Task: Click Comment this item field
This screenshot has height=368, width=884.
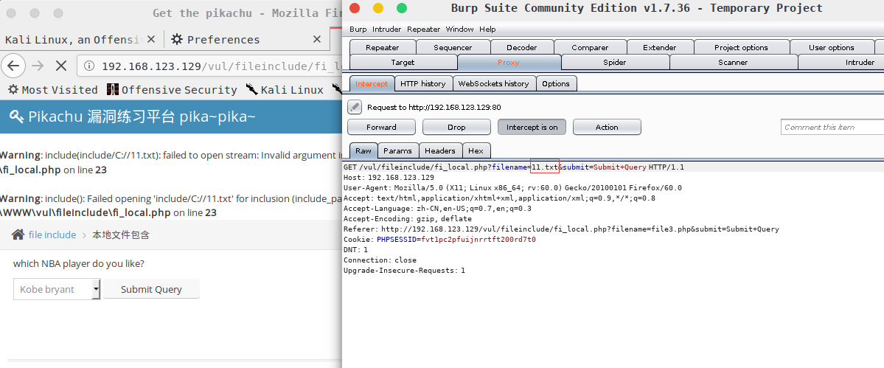Action: tap(832, 127)
